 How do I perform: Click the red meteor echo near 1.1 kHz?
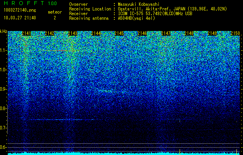click(x=62, y=50)
